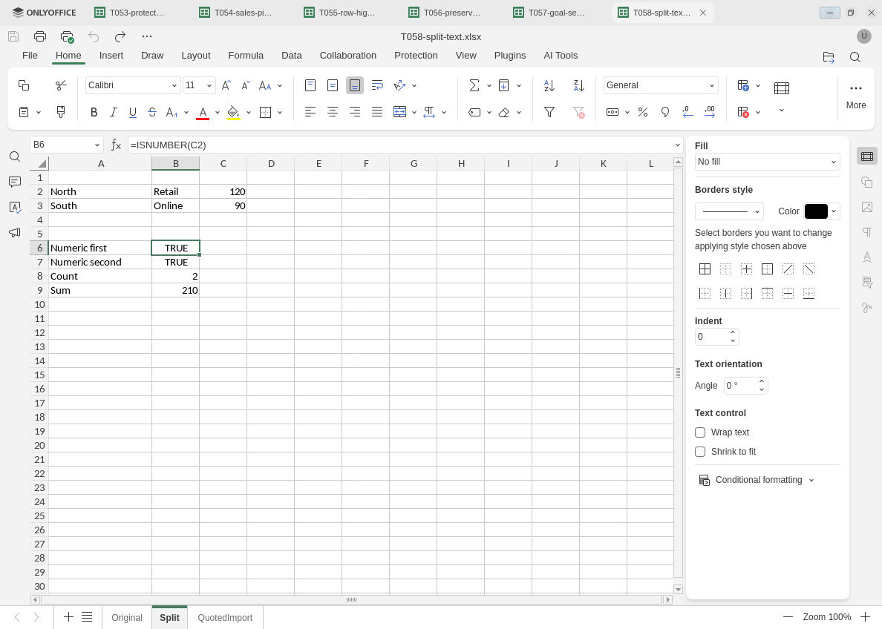Select the QuotedImport sheet tab
The height and width of the screenshot is (629, 882).
224,617
